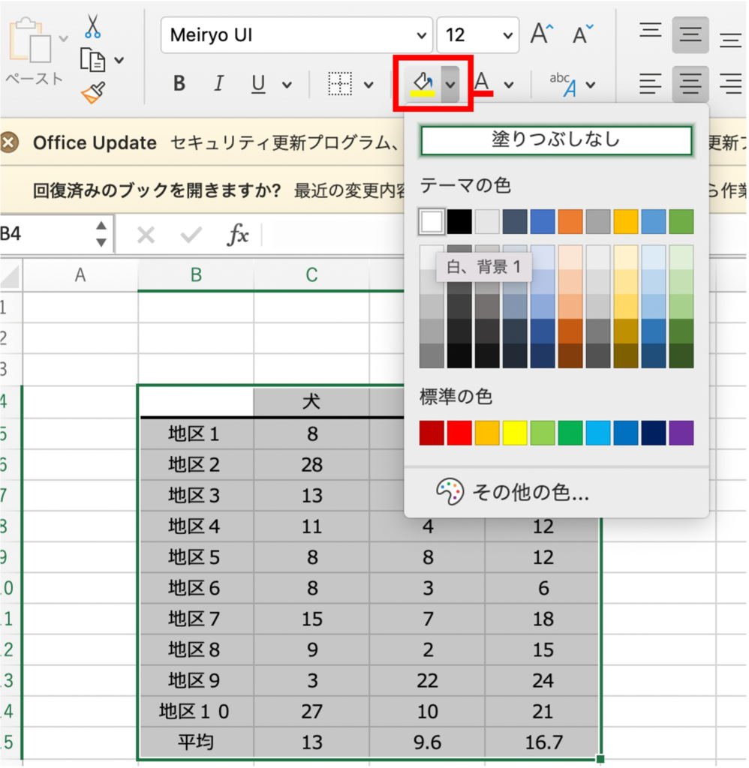749x768 pixels.
Task: Open the borders dropdown arrow
Action: tap(368, 85)
